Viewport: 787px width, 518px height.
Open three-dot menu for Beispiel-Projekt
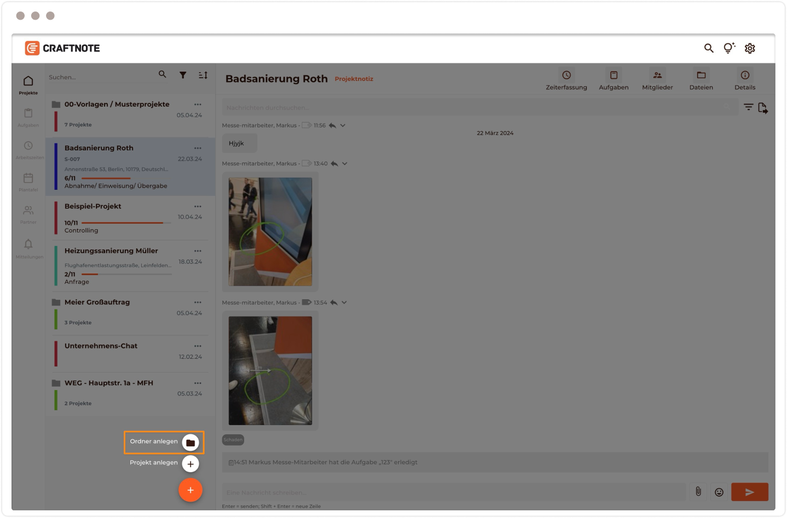[198, 207]
